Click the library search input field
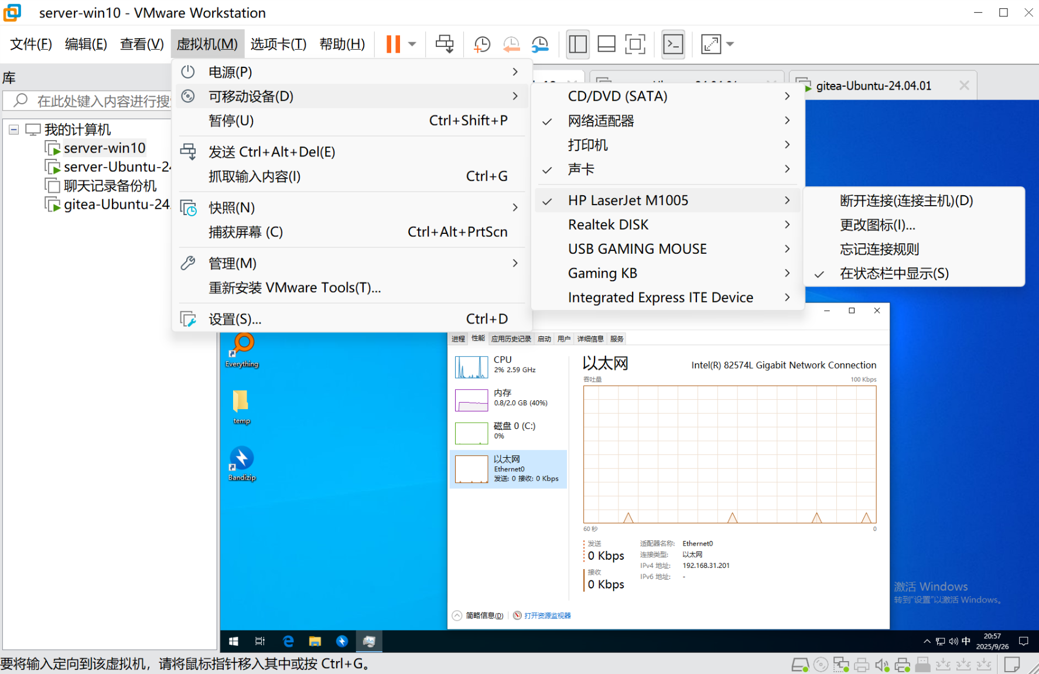The image size is (1039, 674). tap(100, 101)
